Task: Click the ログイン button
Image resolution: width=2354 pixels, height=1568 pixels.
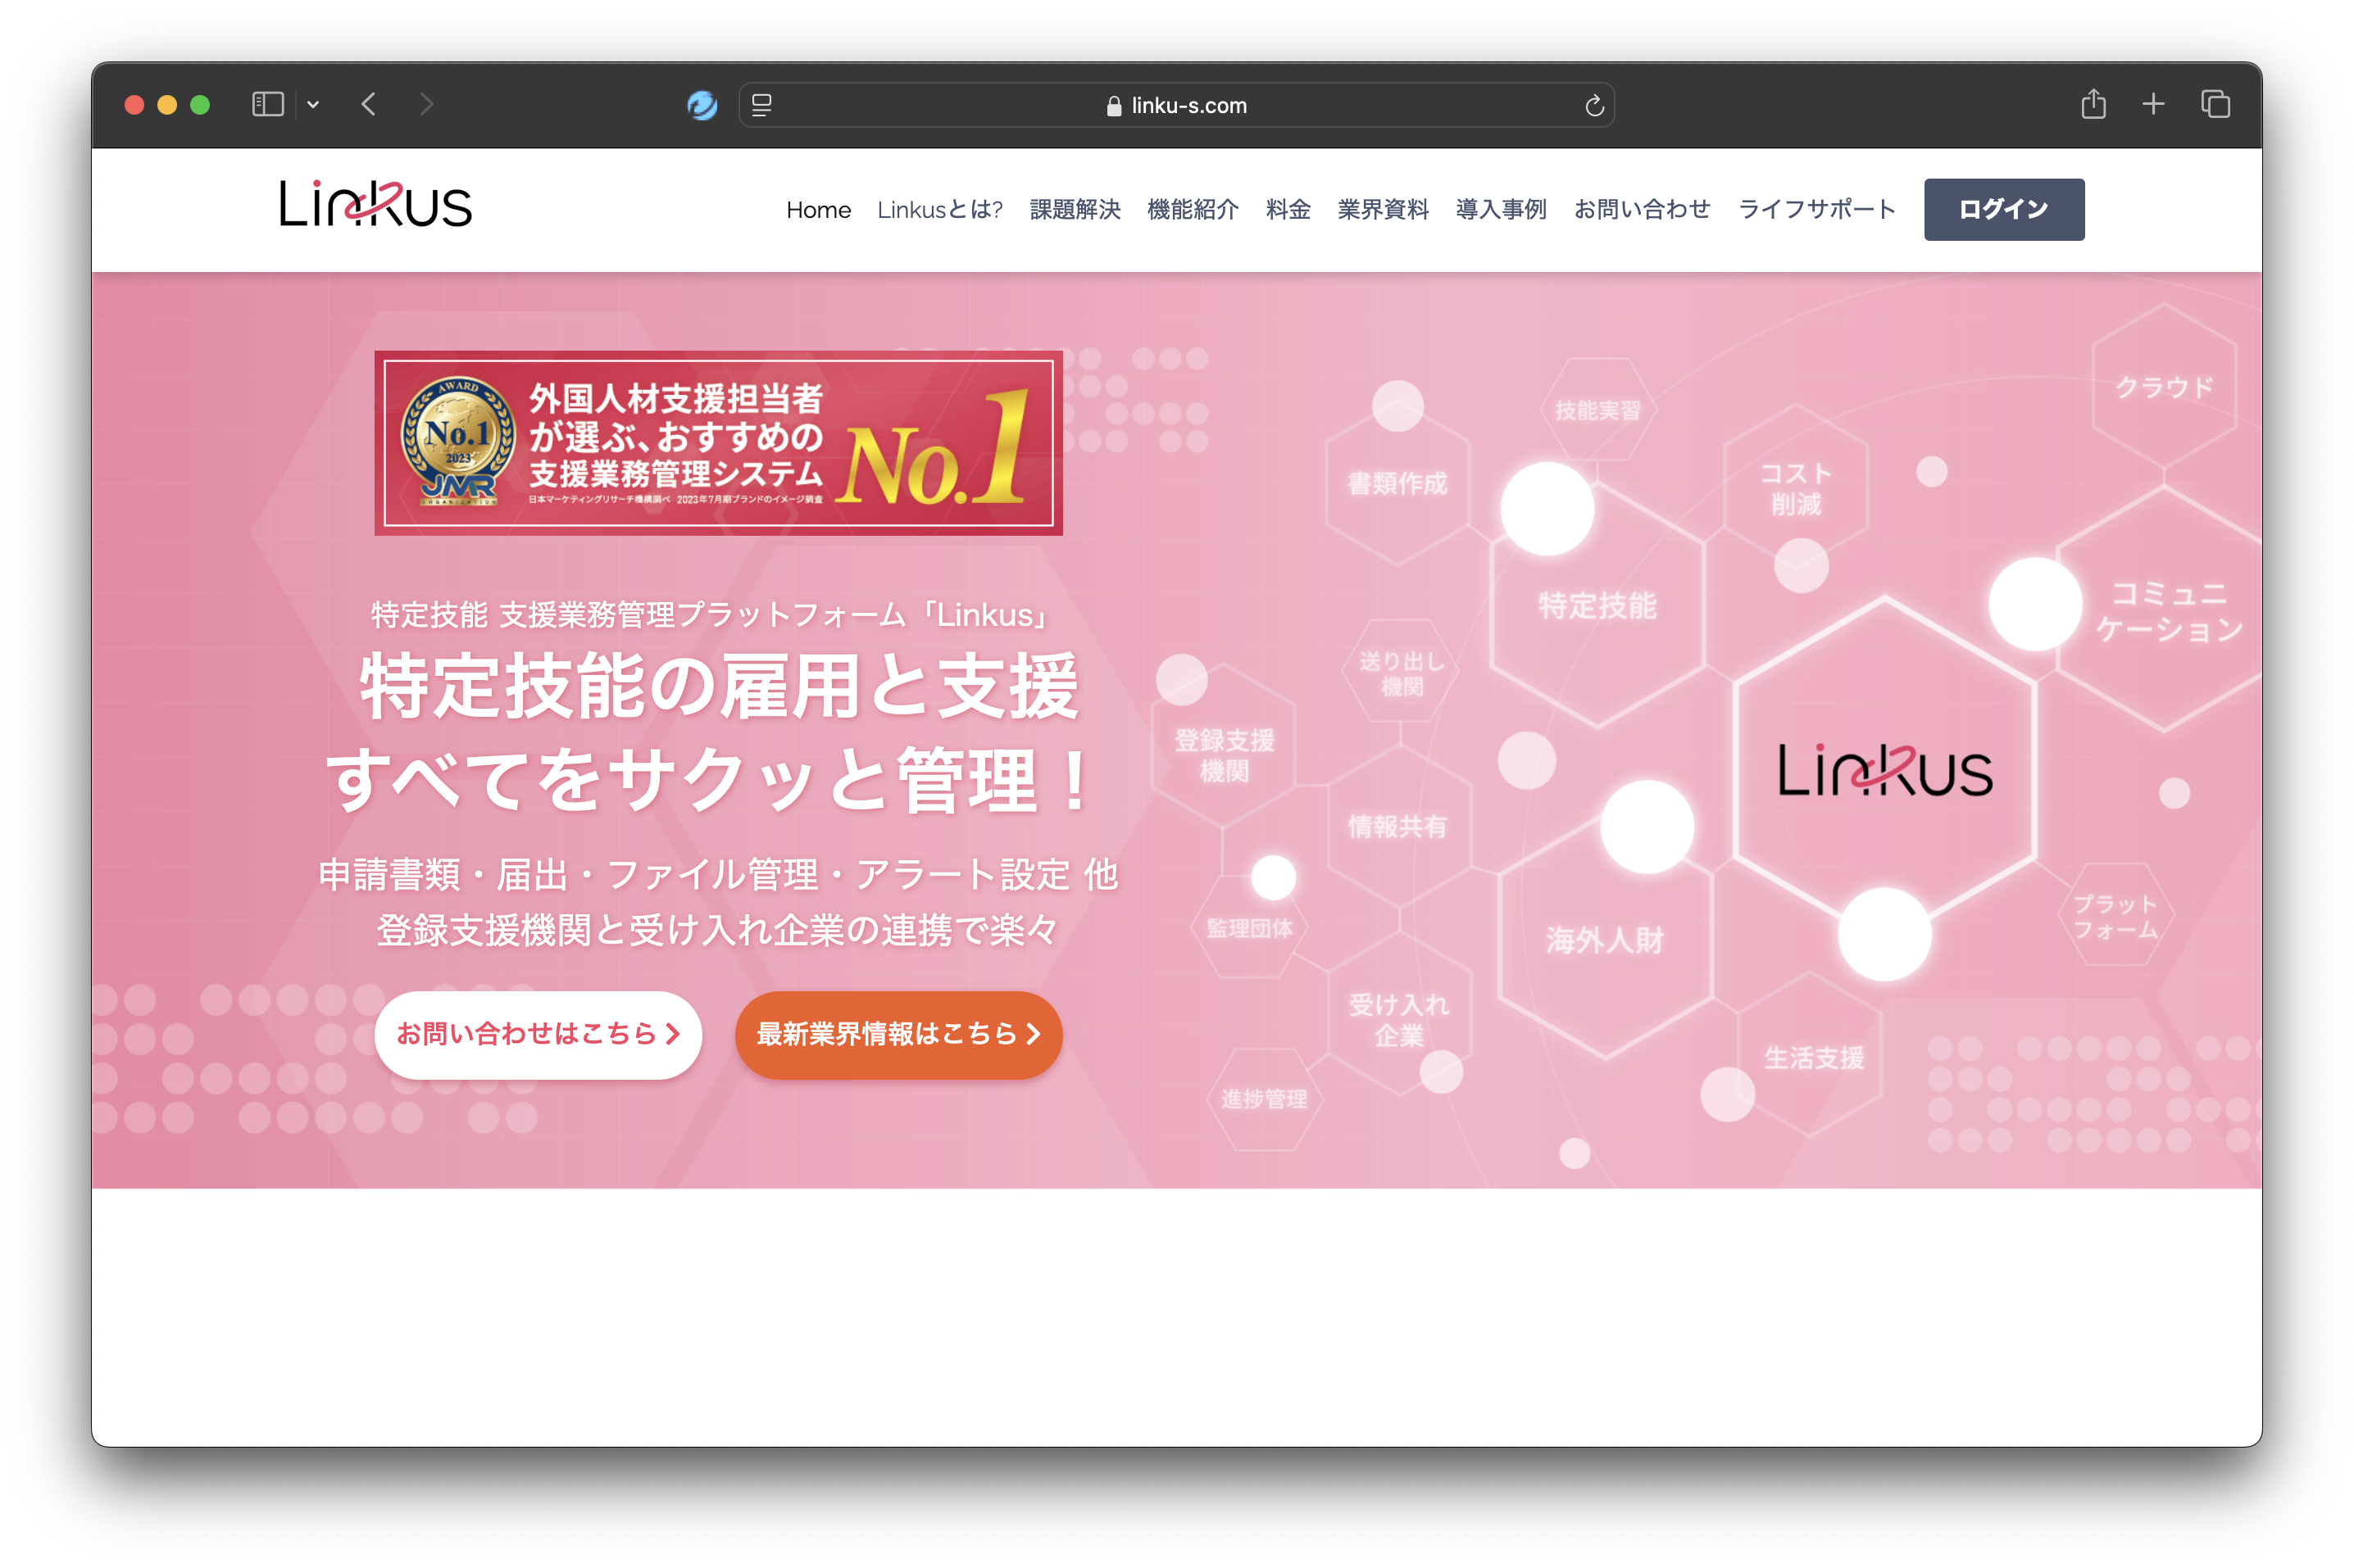Action: [2003, 210]
